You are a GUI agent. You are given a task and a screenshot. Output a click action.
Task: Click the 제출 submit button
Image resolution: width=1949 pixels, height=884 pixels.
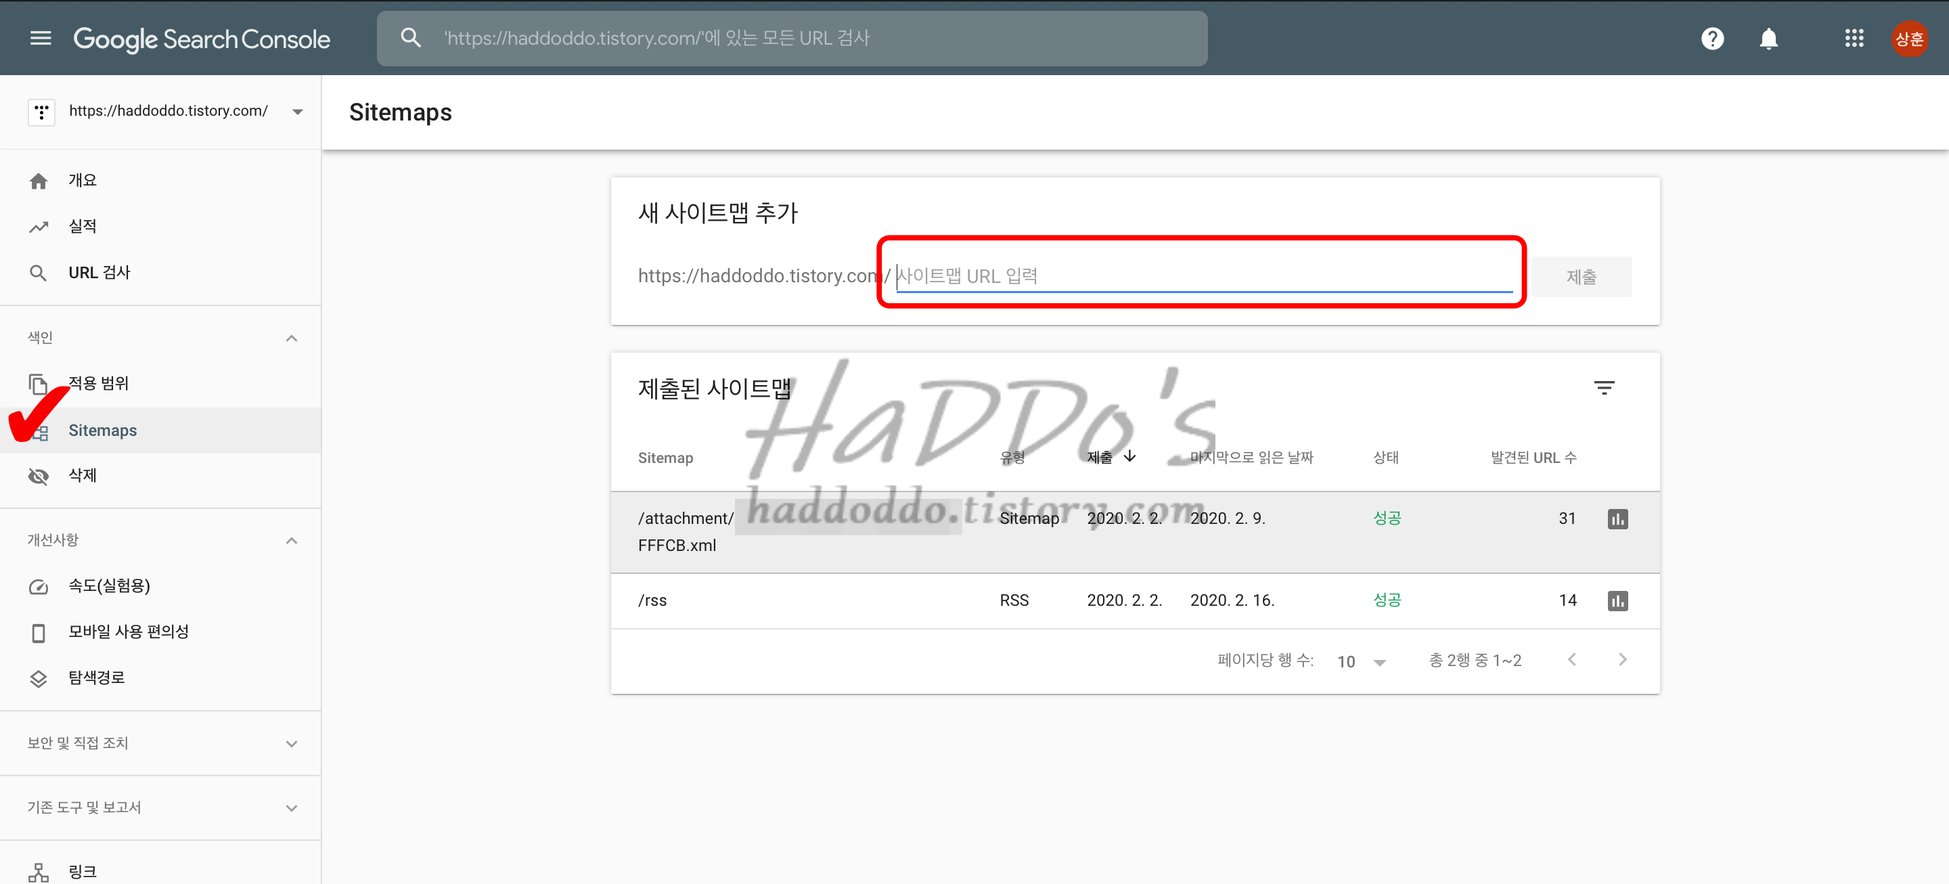pos(1581,277)
